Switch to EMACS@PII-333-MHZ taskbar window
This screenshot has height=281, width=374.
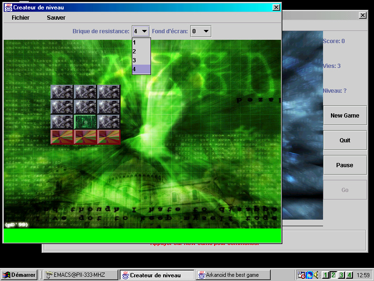[x=80, y=275]
